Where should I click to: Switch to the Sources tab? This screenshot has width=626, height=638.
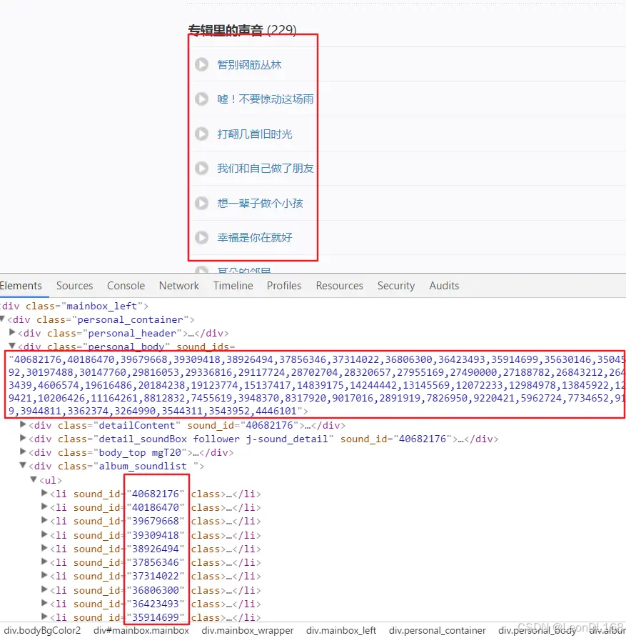coord(74,286)
